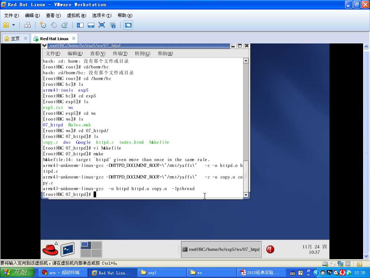Viewport: 370px width, 278px height.
Task: Open terminal 文件(F) menu
Action: [53, 54]
